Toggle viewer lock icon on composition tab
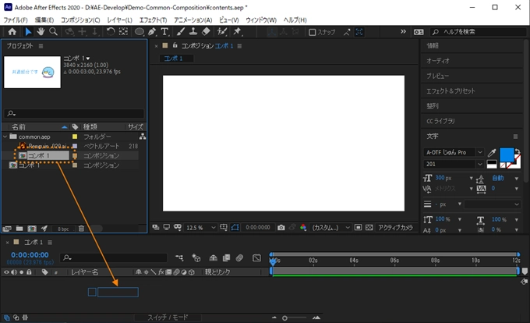Viewport: 530px width, 323px height. pos(175,45)
